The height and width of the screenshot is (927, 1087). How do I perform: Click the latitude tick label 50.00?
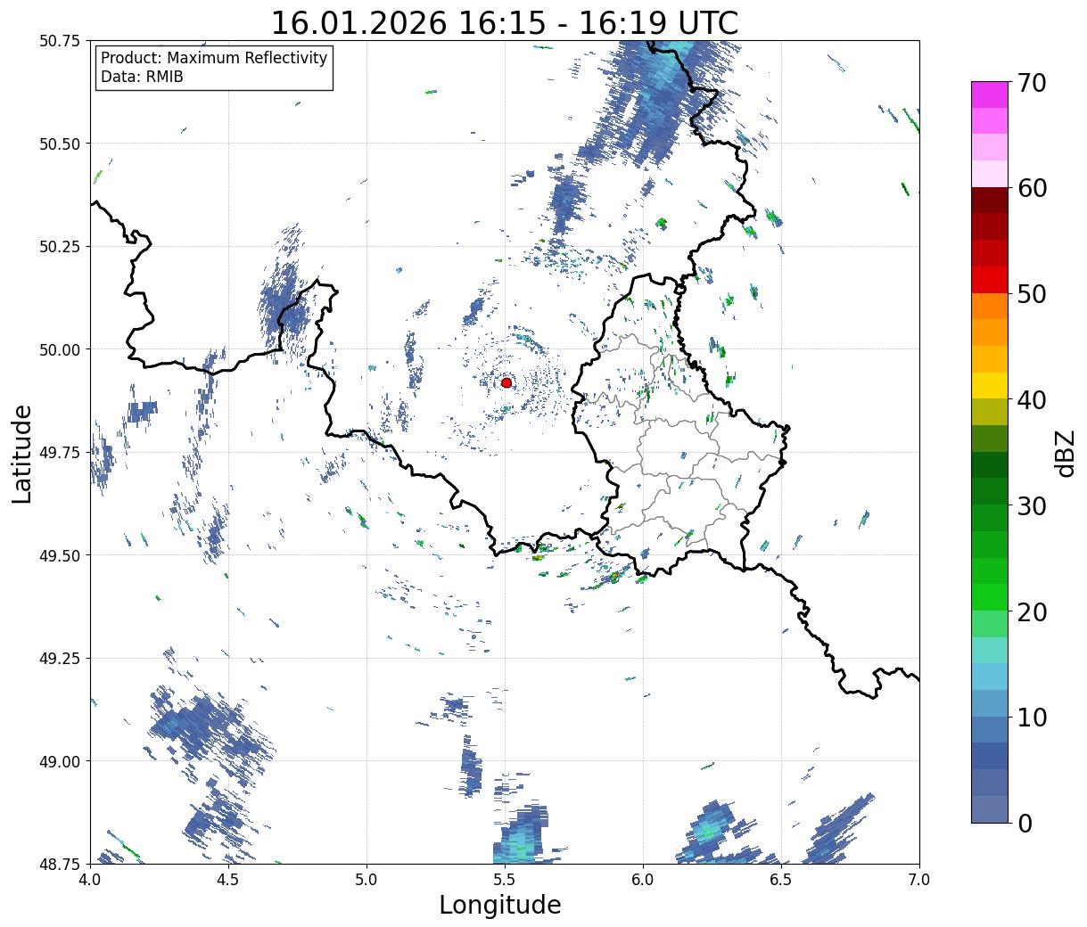click(x=60, y=349)
